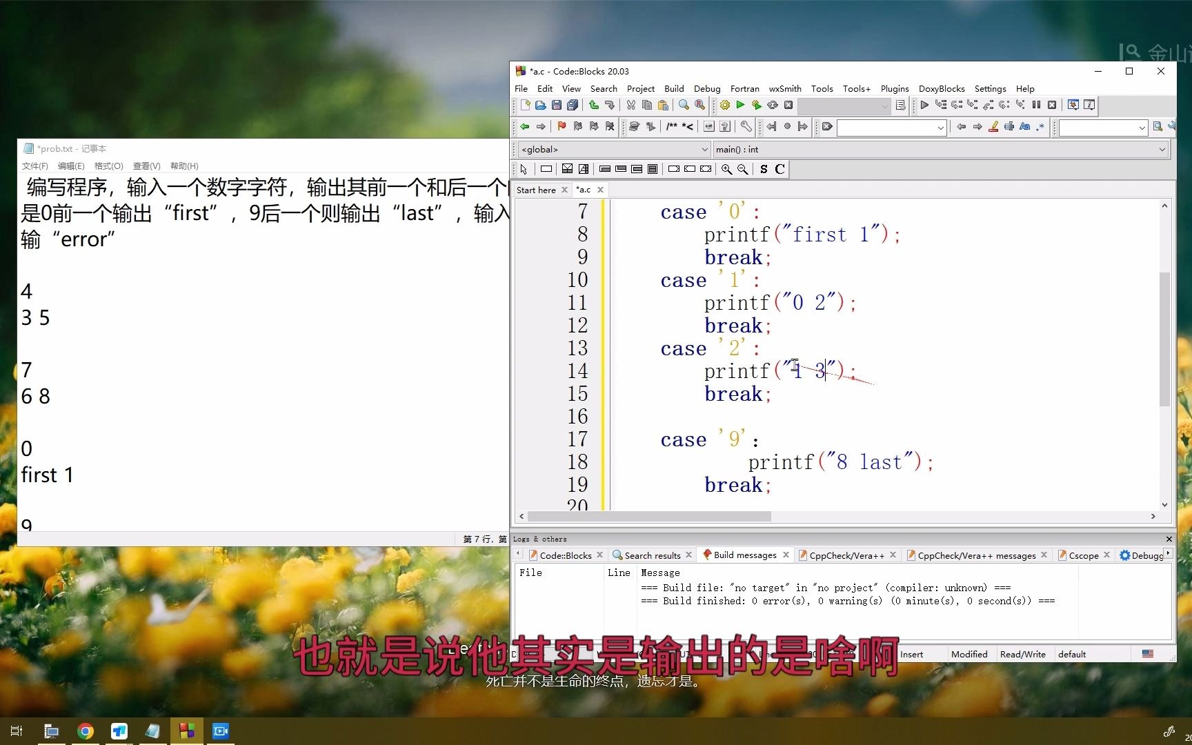Click the Rebuild icon

click(772, 106)
